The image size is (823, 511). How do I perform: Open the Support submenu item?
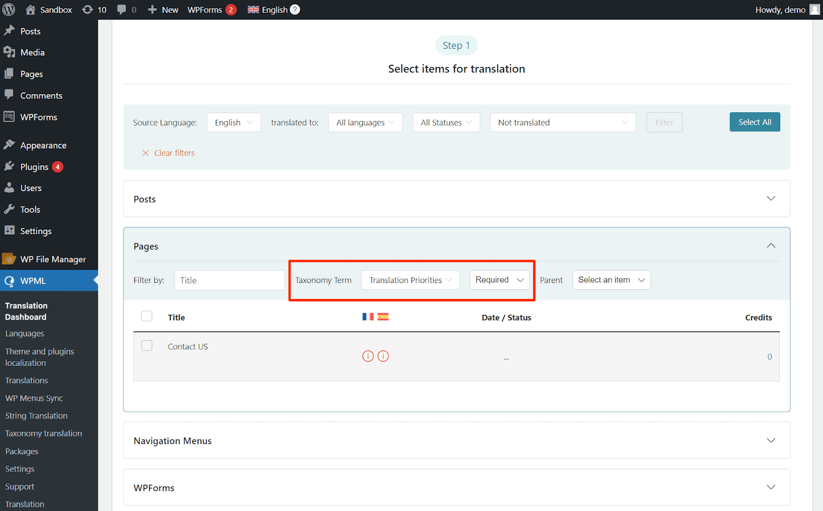[20, 487]
